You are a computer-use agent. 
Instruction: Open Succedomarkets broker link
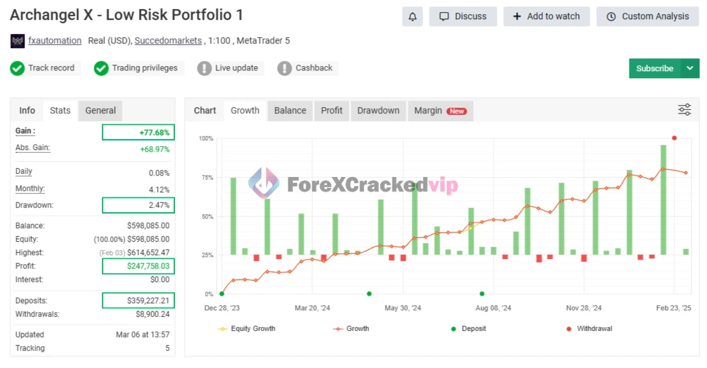tap(168, 40)
